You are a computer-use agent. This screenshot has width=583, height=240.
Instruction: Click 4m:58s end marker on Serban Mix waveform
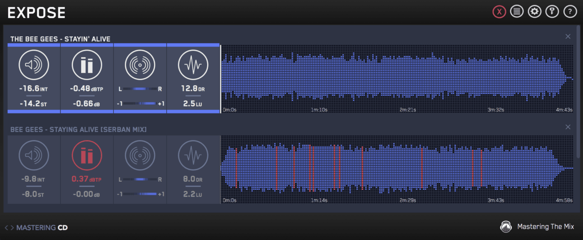click(563, 200)
